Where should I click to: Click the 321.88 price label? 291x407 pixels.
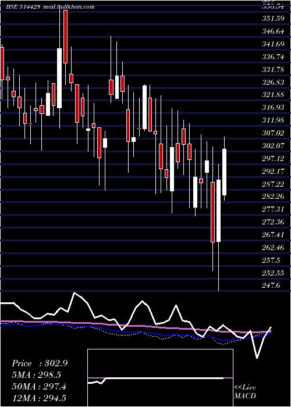[x=273, y=95]
